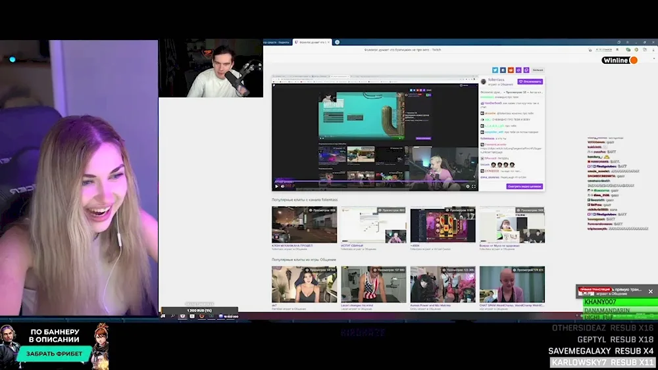Open 'Asmon Power and Miz Malcrea' clip thumbnail

click(x=443, y=285)
